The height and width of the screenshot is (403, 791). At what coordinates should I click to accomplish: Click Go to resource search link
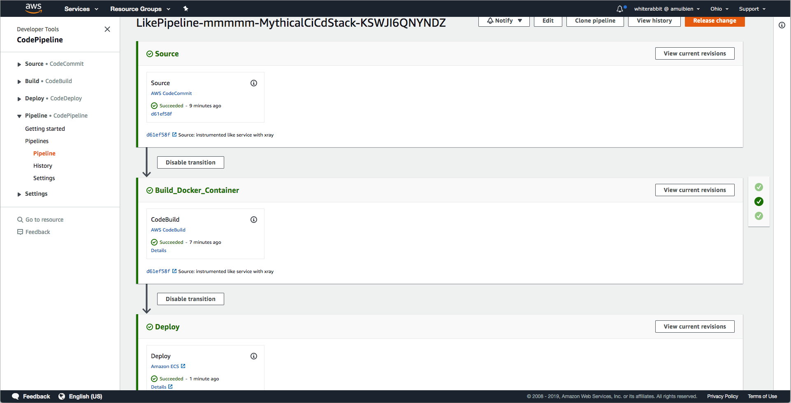click(44, 220)
